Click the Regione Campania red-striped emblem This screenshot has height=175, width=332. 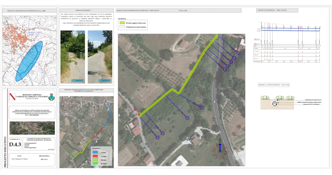12,97
